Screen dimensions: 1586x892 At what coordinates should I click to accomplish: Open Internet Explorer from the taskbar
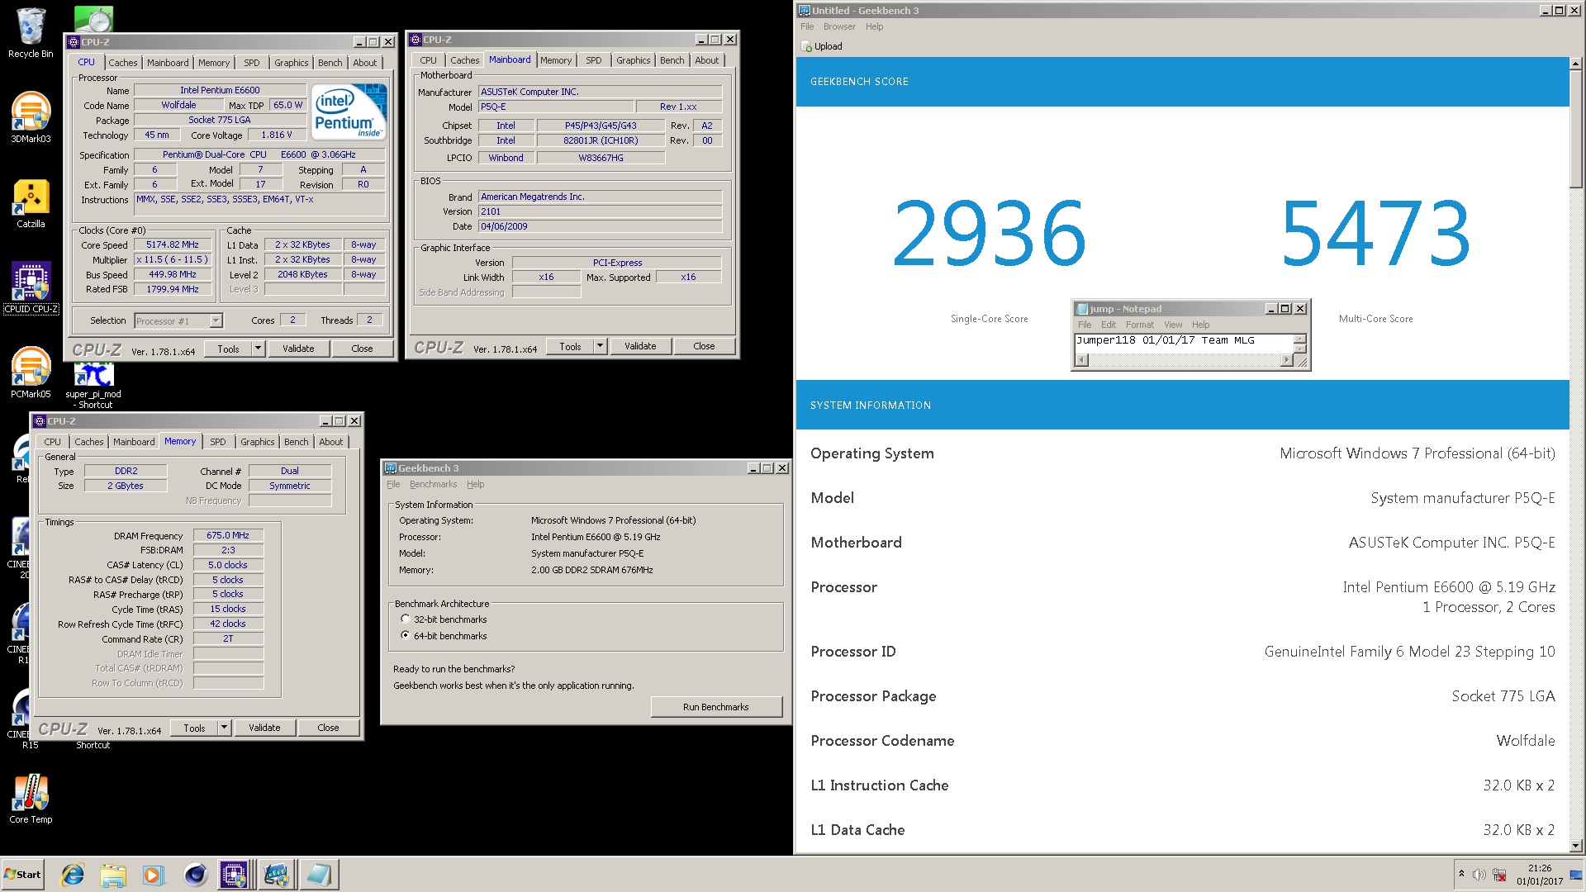[x=74, y=875]
